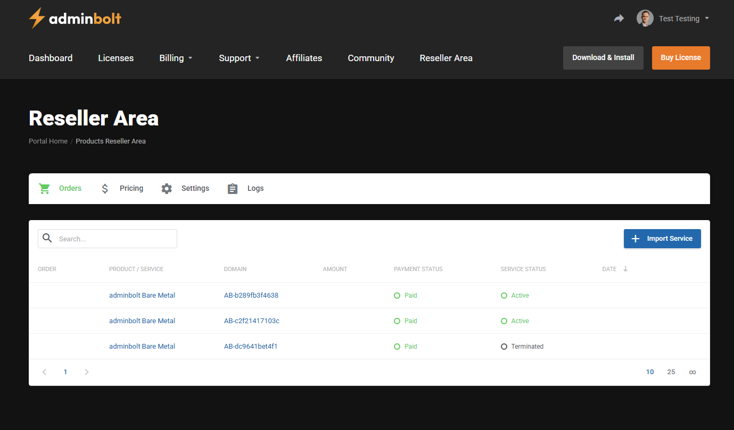Click Paid status in AB-b289fb3f4638 row
734x430 pixels.
click(406, 296)
